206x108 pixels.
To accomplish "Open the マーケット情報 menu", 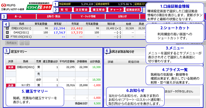I will 88,16.
